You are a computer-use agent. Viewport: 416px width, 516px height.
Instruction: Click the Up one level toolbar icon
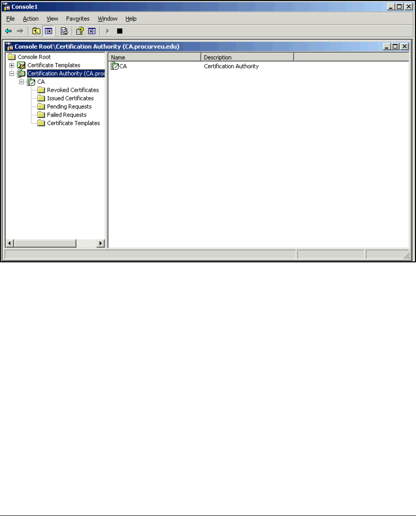click(36, 31)
